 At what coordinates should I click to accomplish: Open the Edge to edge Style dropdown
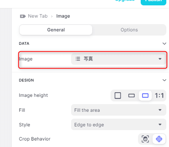coord(119,124)
